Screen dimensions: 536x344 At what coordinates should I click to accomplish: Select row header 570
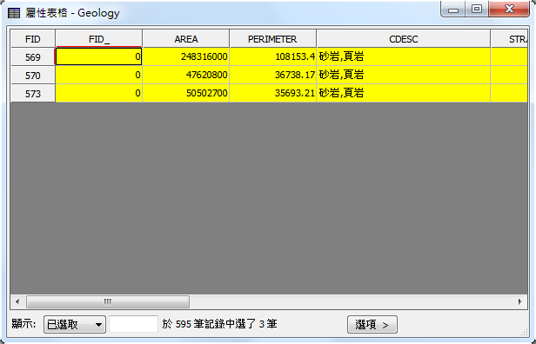(x=33, y=75)
